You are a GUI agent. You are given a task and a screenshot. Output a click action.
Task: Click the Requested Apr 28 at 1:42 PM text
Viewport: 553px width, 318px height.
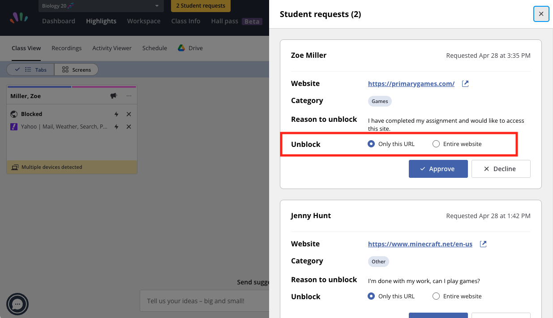click(489, 216)
